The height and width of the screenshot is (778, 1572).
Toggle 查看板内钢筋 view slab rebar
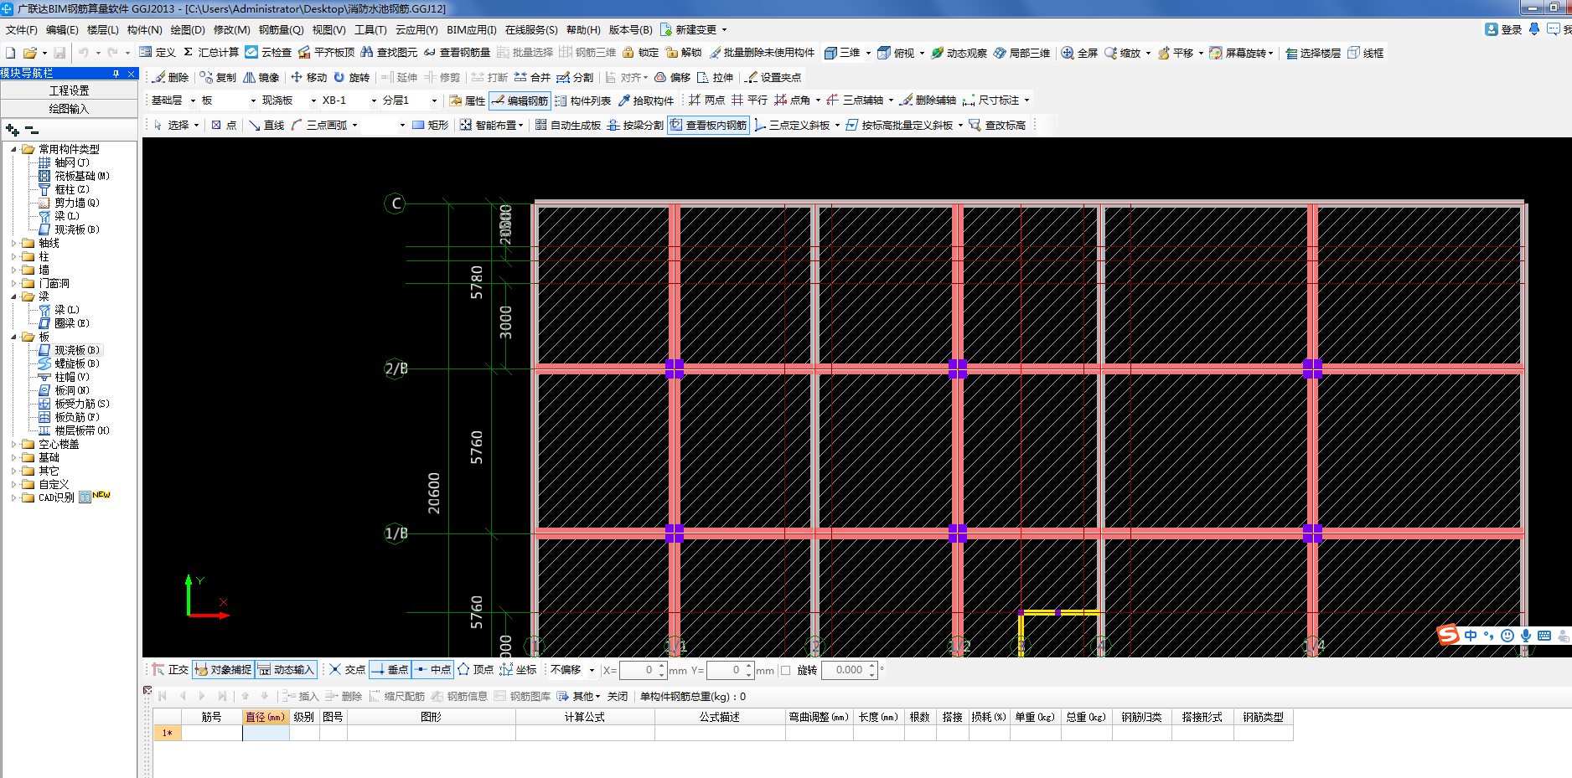[x=708, y=125]
